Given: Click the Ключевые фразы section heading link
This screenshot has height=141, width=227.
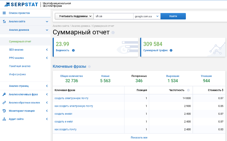Looking at the screenshot, I should tap(69, 66).
